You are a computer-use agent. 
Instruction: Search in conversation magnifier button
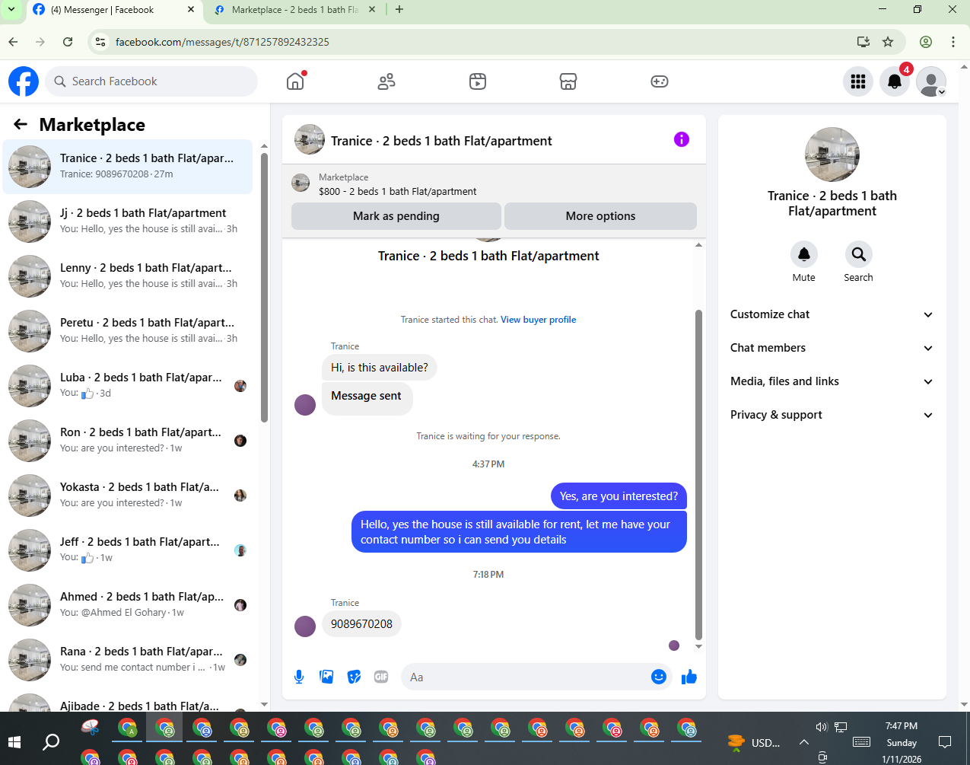[858, 254]
